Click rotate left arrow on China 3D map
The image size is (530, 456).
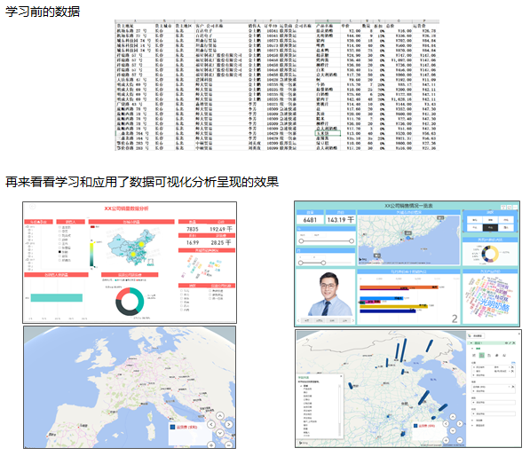[x=446, y=423]
